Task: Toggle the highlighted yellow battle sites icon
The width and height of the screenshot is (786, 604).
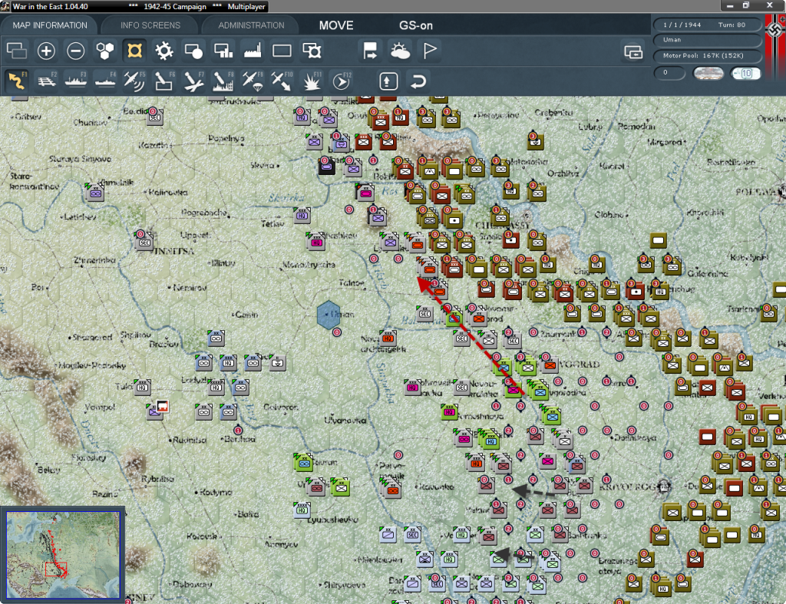Action: [134, 51]
